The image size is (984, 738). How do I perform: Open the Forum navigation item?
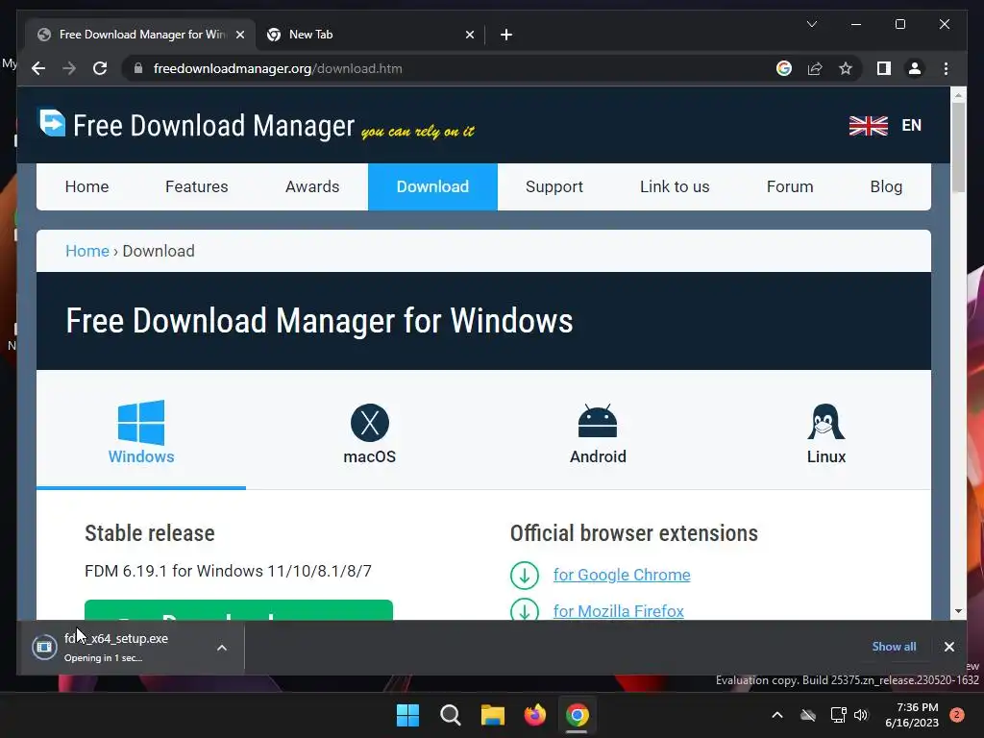[790, 186]
